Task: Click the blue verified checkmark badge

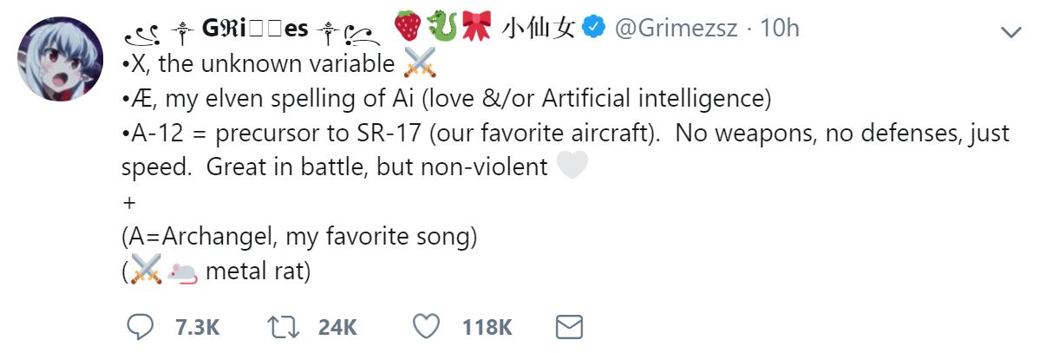Action: tap(592, 28)
